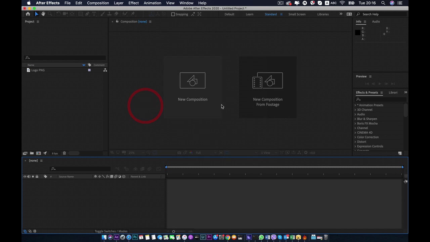Viewport: 430px width, 242px height.
Task: Click Toggle Switches / Modes
Action: pyautogui.click(x=111, y=231)
